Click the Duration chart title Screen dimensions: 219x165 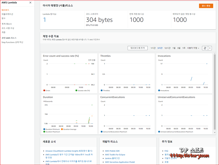[x=48, y=97]
